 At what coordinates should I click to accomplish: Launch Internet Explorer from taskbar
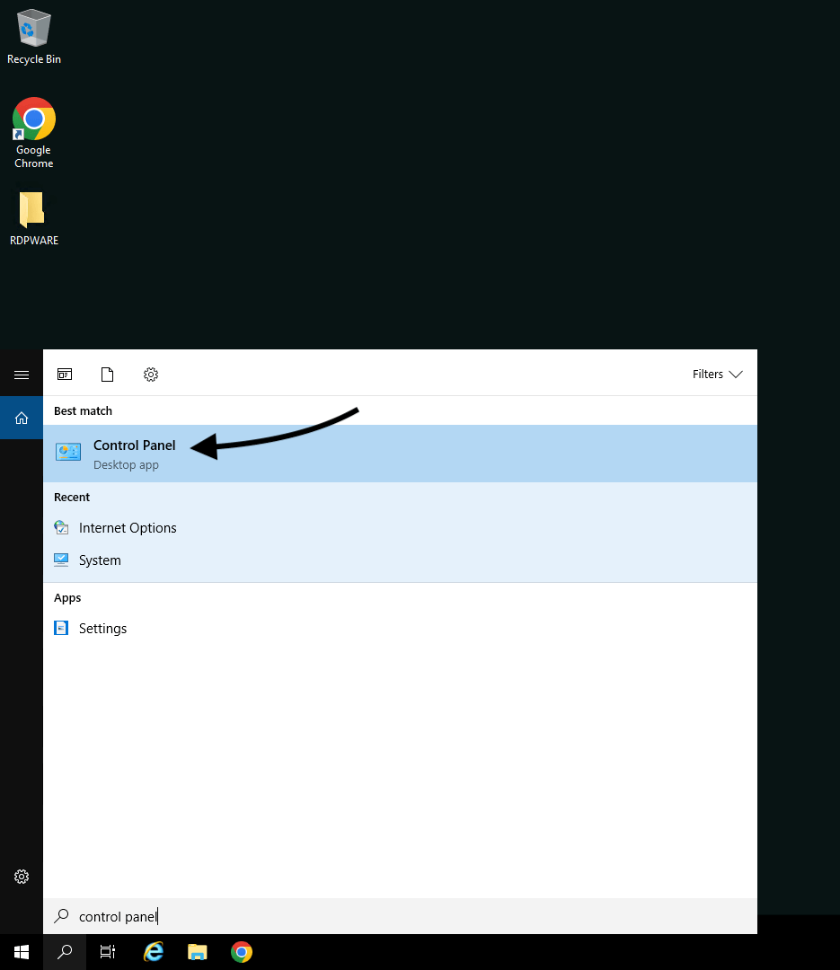153,952
